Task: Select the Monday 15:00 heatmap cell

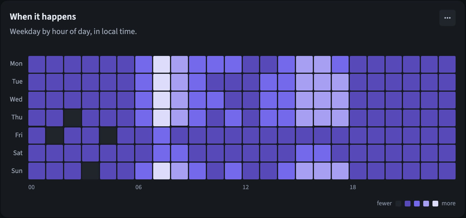Action: 304,64
